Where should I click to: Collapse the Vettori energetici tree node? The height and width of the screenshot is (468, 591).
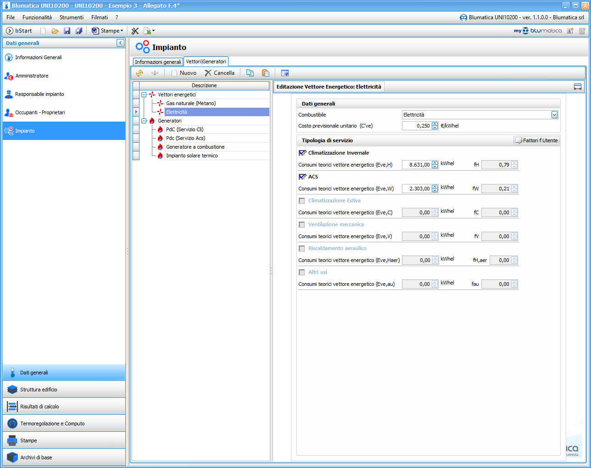pos(144,95)
